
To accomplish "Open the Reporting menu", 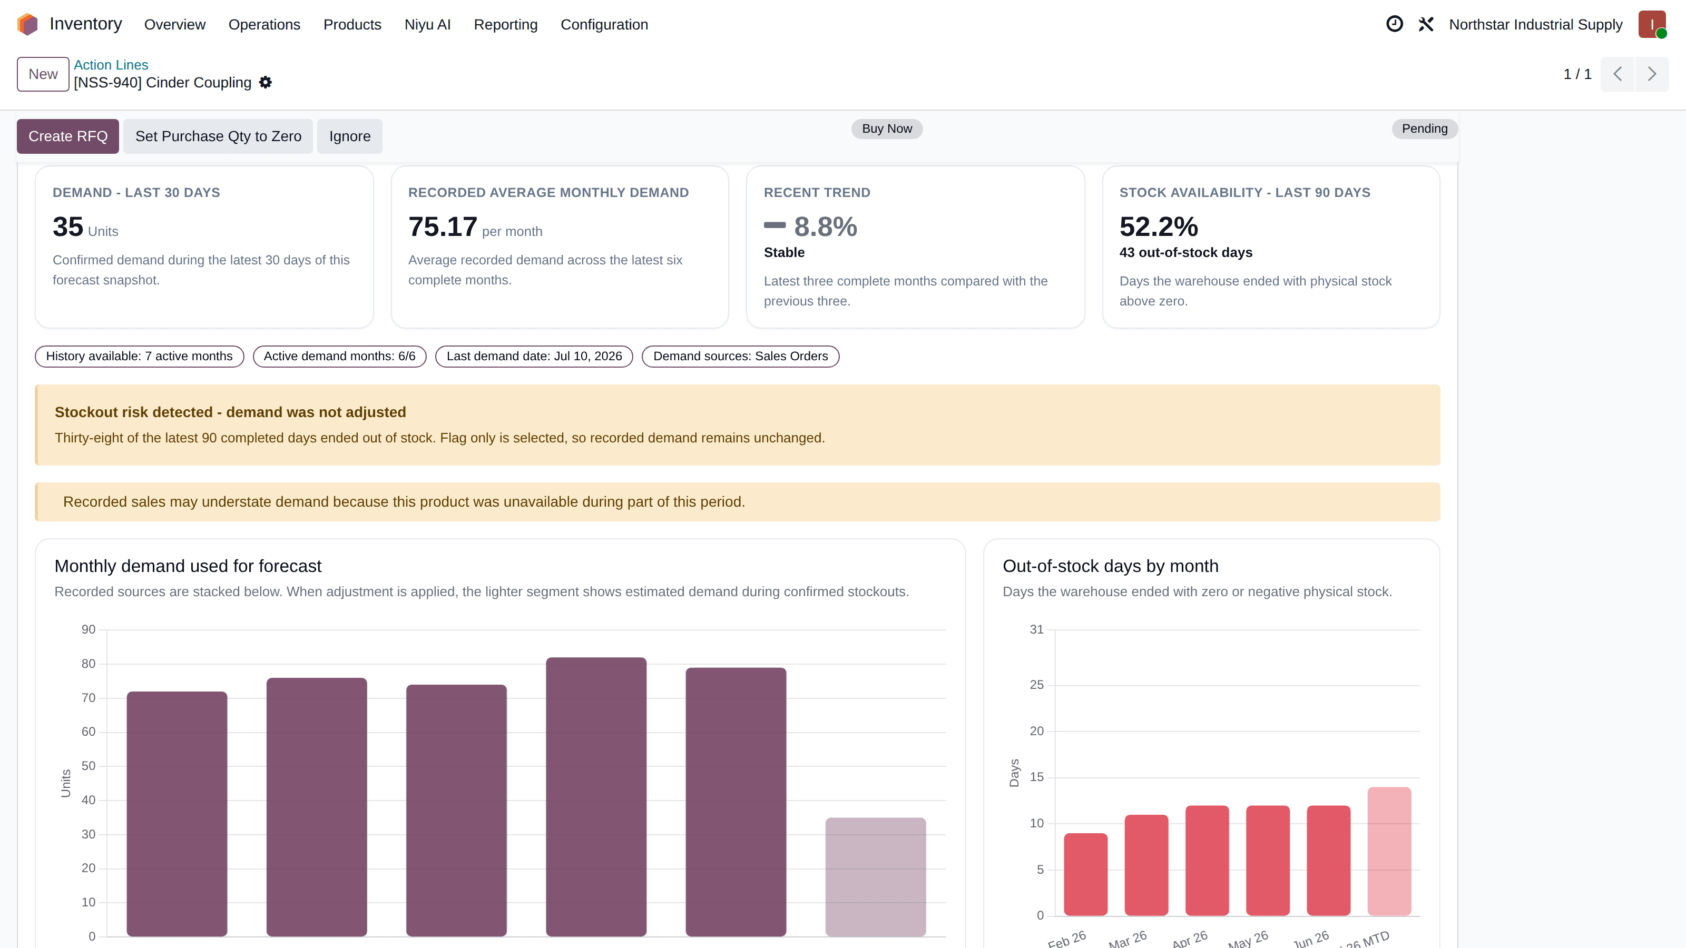I will click(505, 24).
